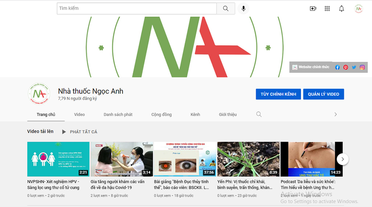Open the Instagram link icon
The image size is (372, 207).
[362, 67]
